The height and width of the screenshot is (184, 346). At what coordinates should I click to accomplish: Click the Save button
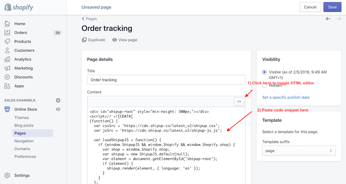332,7
